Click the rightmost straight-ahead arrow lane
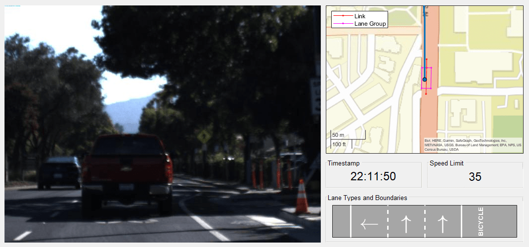The image size is (529, 247). point(442,224)
